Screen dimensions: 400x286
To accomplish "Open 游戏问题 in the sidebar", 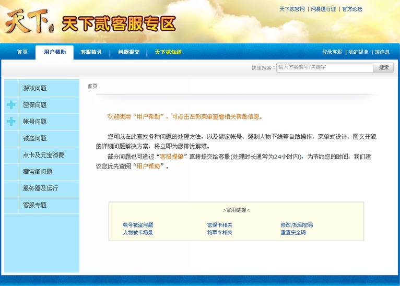I will point(35,88).
